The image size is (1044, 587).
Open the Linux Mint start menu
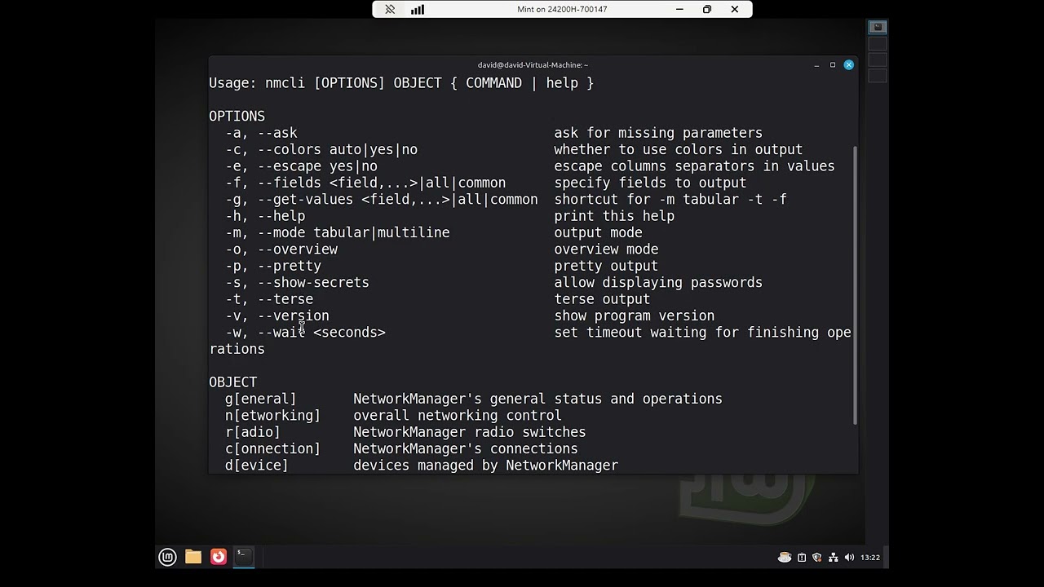(167, 557)
